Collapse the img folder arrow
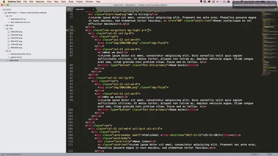 pyautogui.click(x=5, y=29)
